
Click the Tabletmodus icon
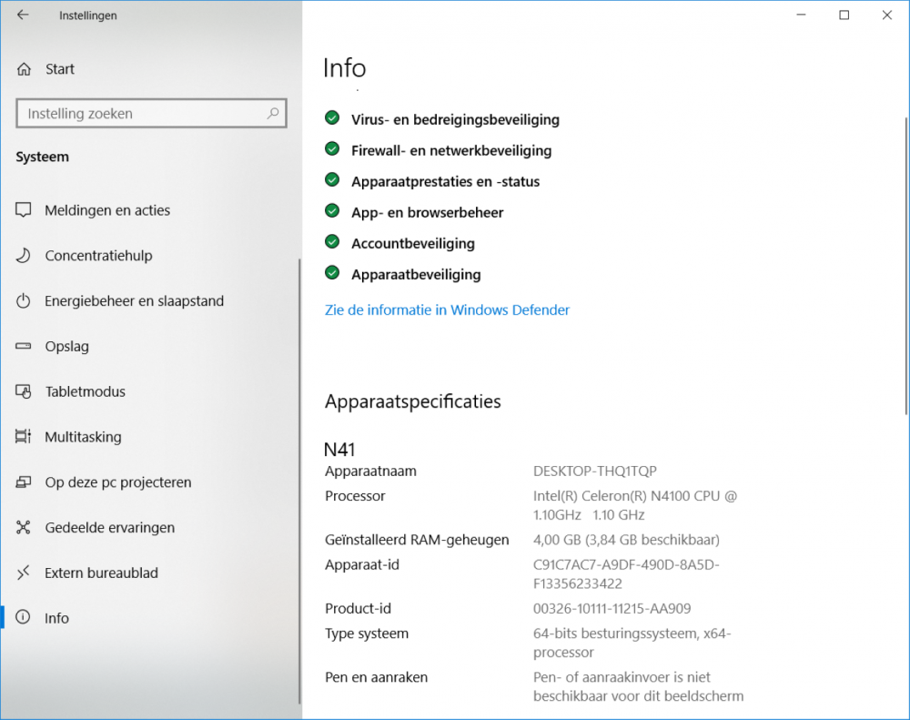click(25, 392)
